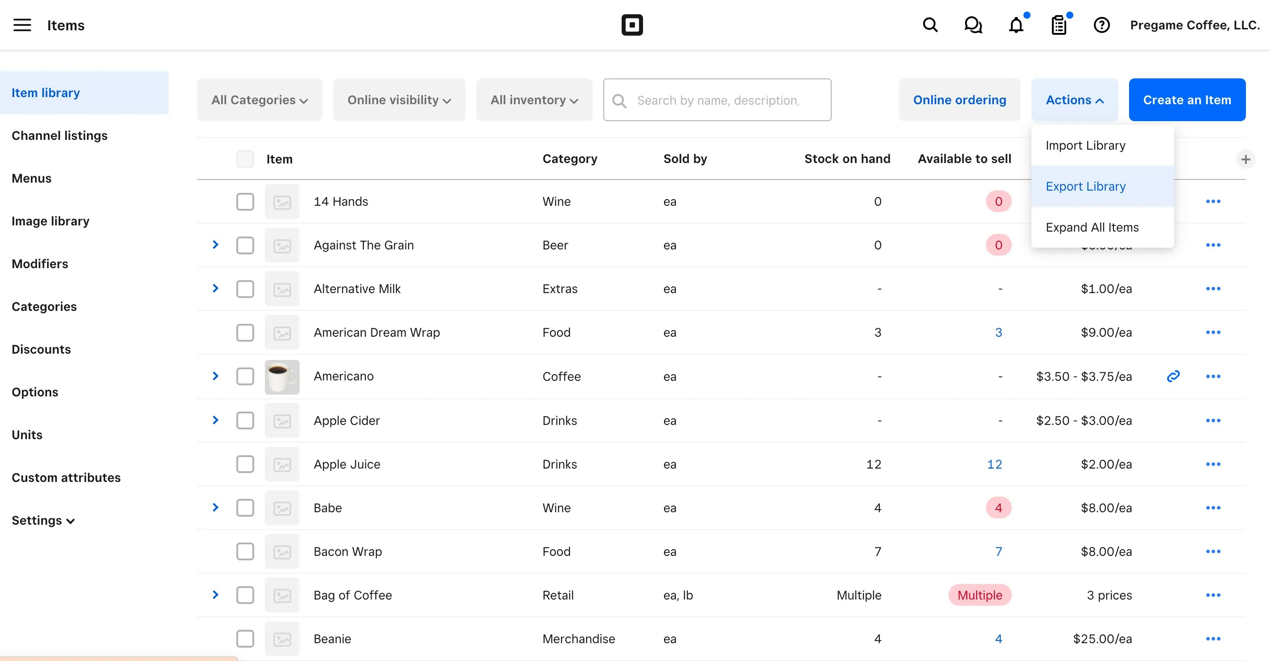
Task: Open Image library in the sidebar
Action: pos(51,221)
